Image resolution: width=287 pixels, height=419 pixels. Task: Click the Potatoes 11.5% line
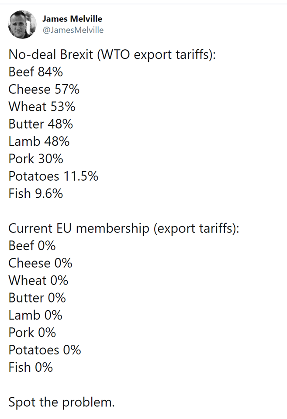53,176
